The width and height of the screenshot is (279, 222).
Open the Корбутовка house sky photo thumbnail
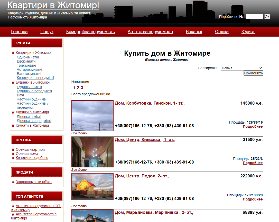[92, 116]
